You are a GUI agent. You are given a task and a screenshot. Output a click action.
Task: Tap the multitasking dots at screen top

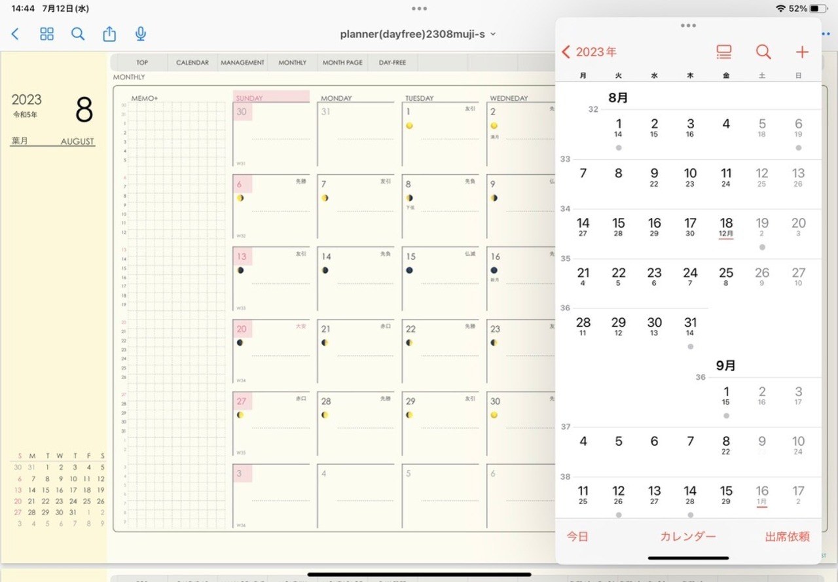click(419, 9)
